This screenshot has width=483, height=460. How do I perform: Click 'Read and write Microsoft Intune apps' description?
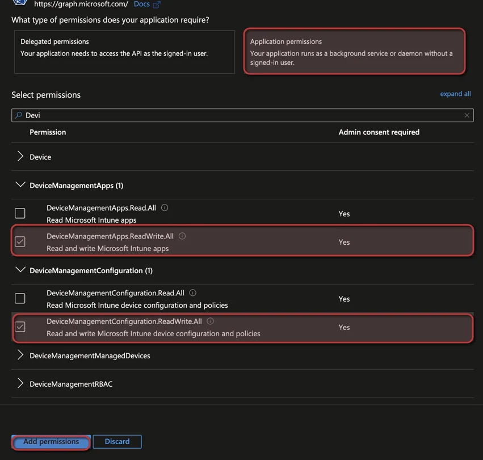coord(107,248)
